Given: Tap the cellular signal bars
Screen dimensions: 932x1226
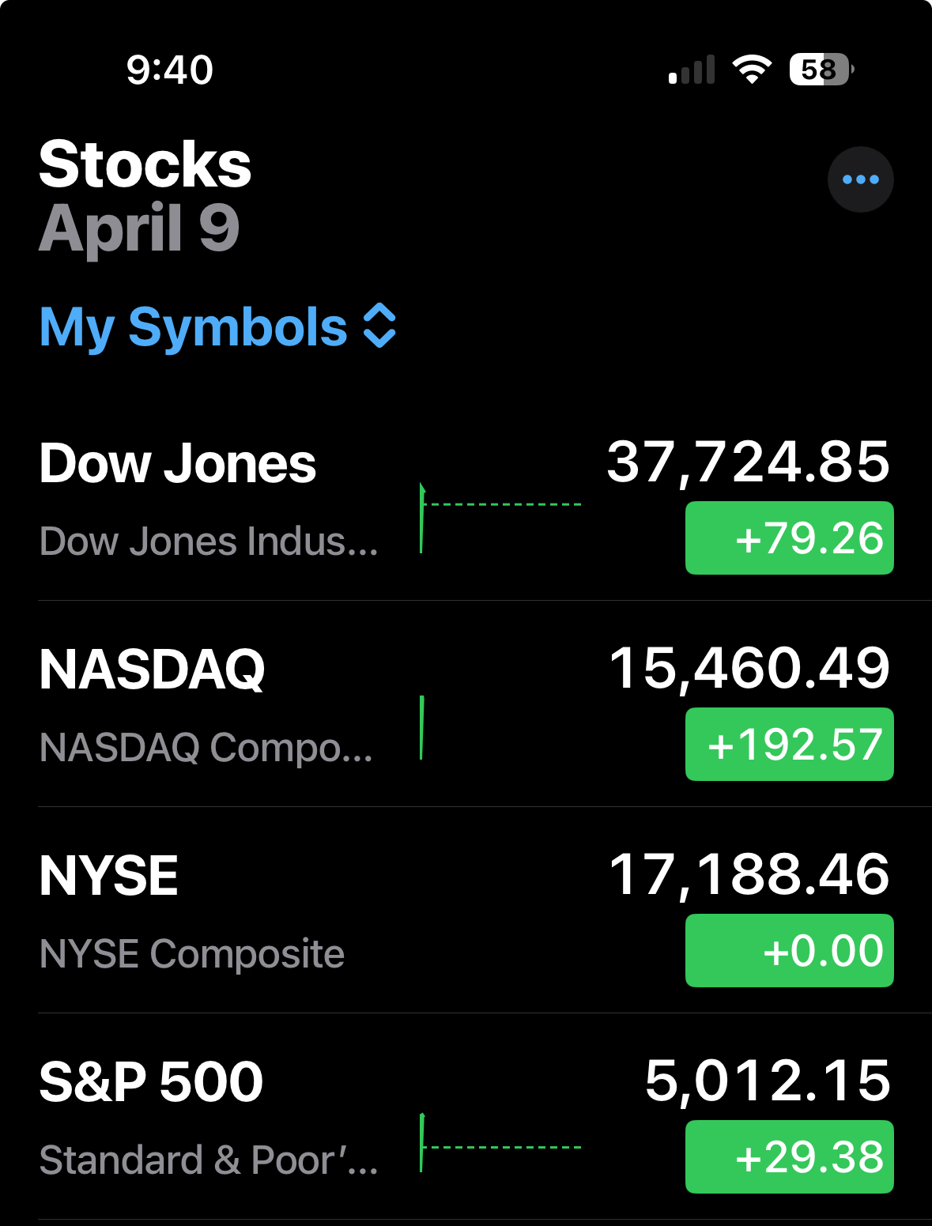Looking at the screenshot, I should [x=692, y=70].
